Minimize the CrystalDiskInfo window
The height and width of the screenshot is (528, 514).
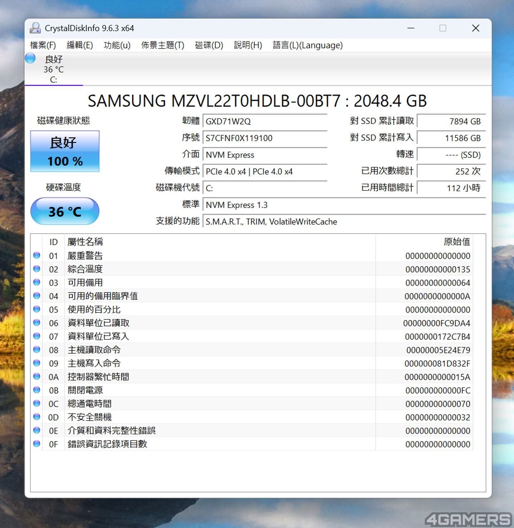click(x=411, y=28)
